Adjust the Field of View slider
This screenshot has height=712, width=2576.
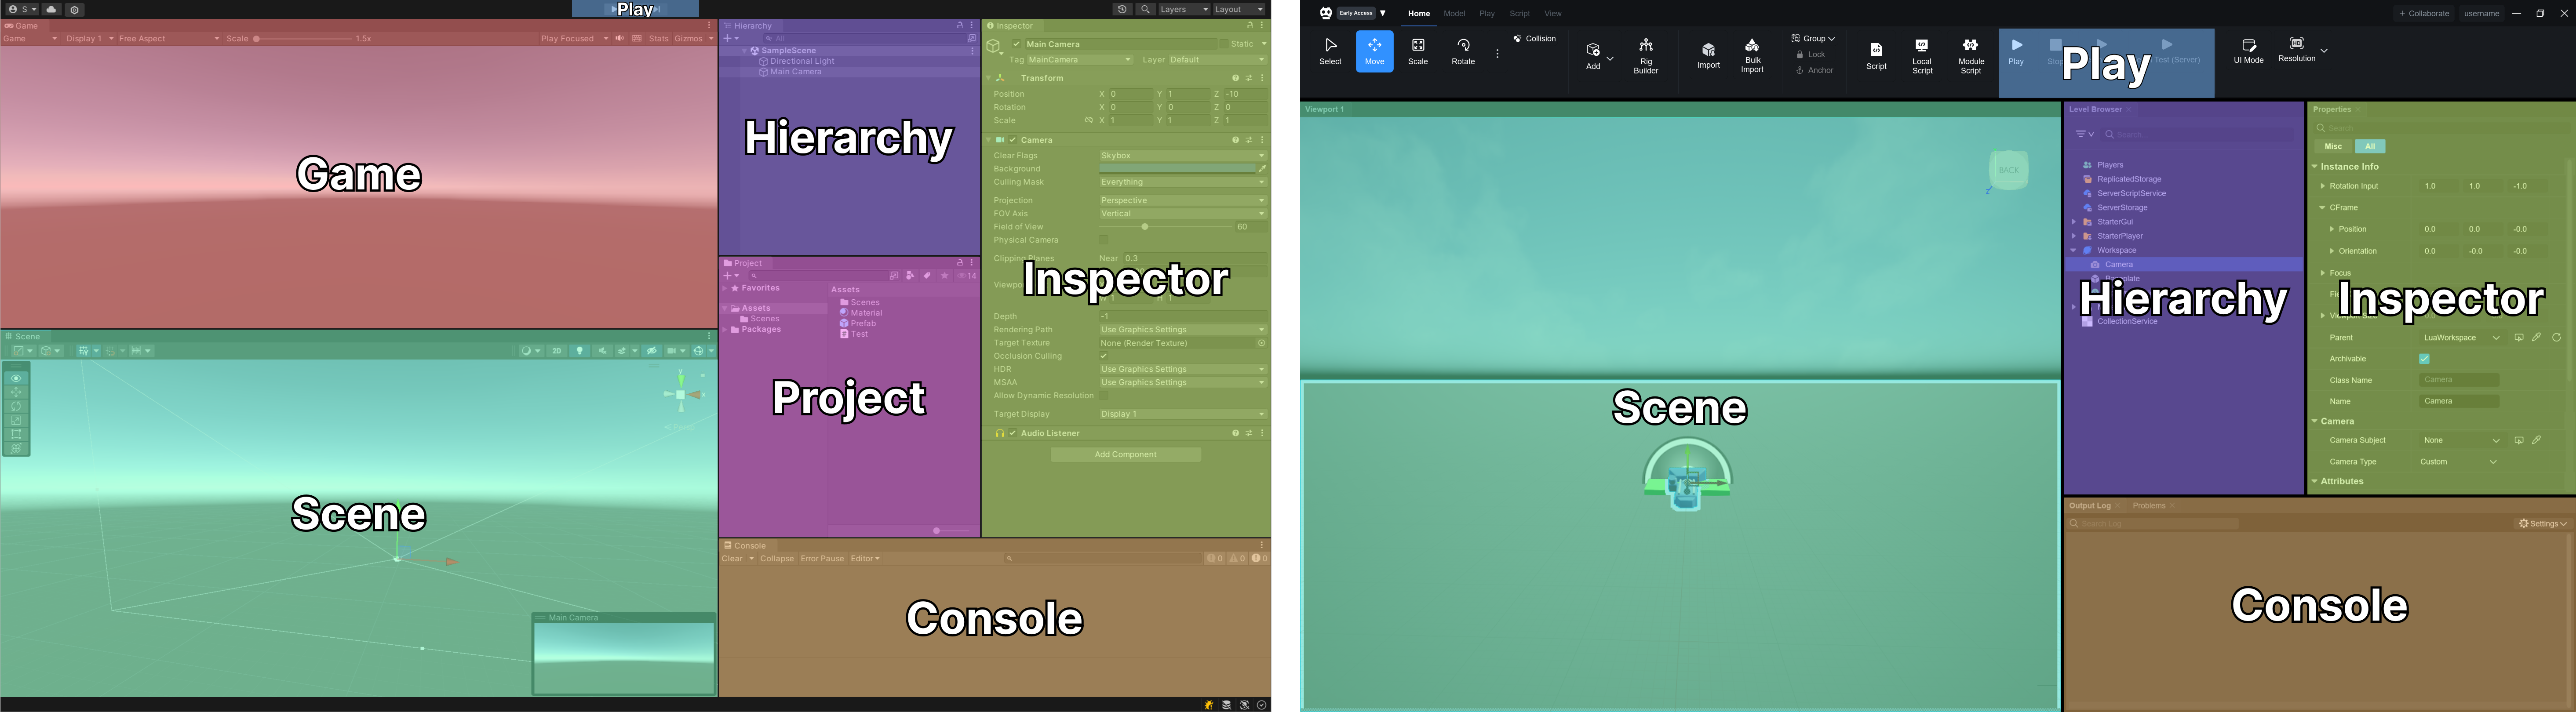click(1145, 227)
